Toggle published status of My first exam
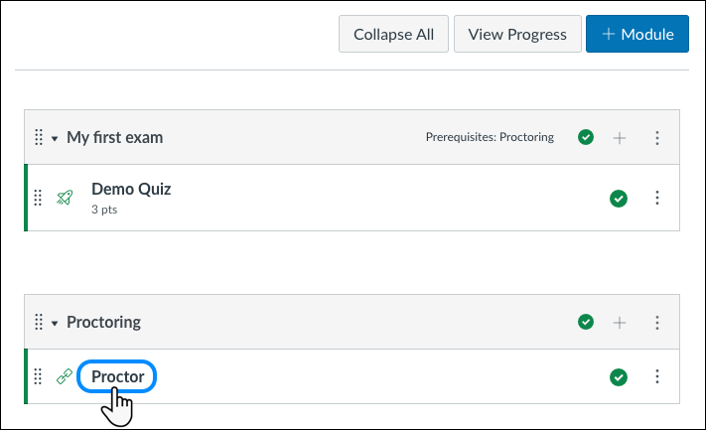The height and width of the screenshot is (430, 706). [586, 137]
